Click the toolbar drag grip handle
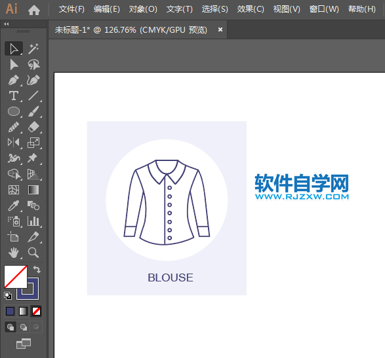Viewport: 385px width, 358px height. click(24, 31)
